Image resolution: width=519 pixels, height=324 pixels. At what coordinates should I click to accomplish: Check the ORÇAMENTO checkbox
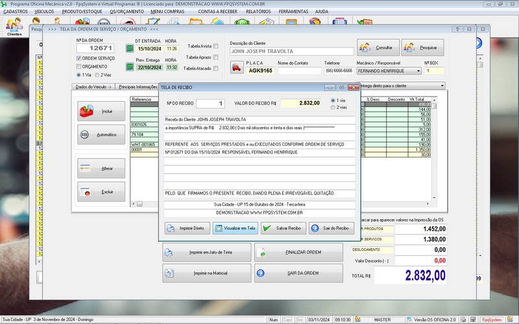pyautogui.click(x=79, y=67)
